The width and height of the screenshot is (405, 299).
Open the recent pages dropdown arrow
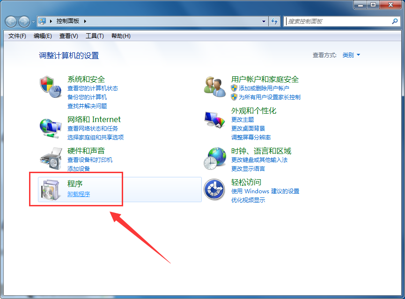click(33, 22)
